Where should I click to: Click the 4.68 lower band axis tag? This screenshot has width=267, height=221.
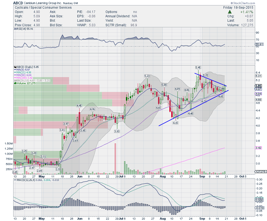coord(258,100)
